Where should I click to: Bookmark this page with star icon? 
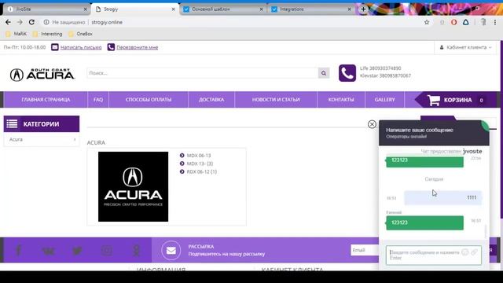coord(427,22)
